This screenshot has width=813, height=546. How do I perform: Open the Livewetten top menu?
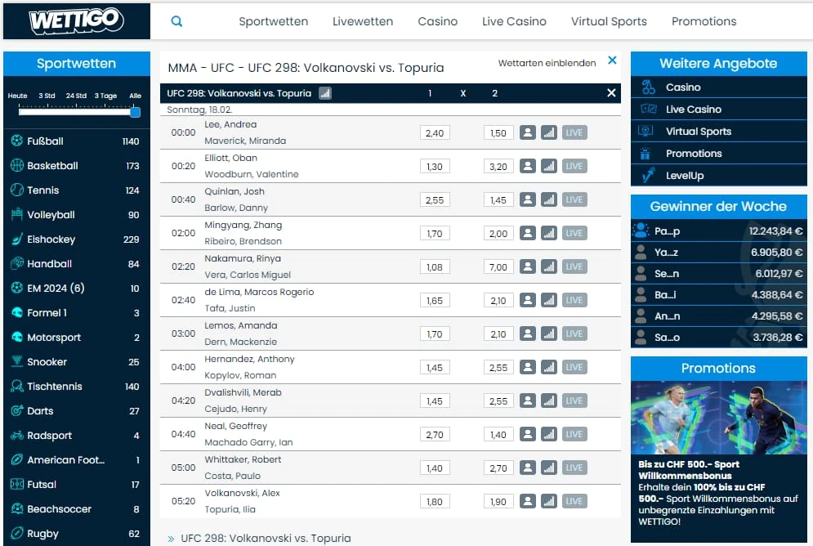tap(363, 21)
